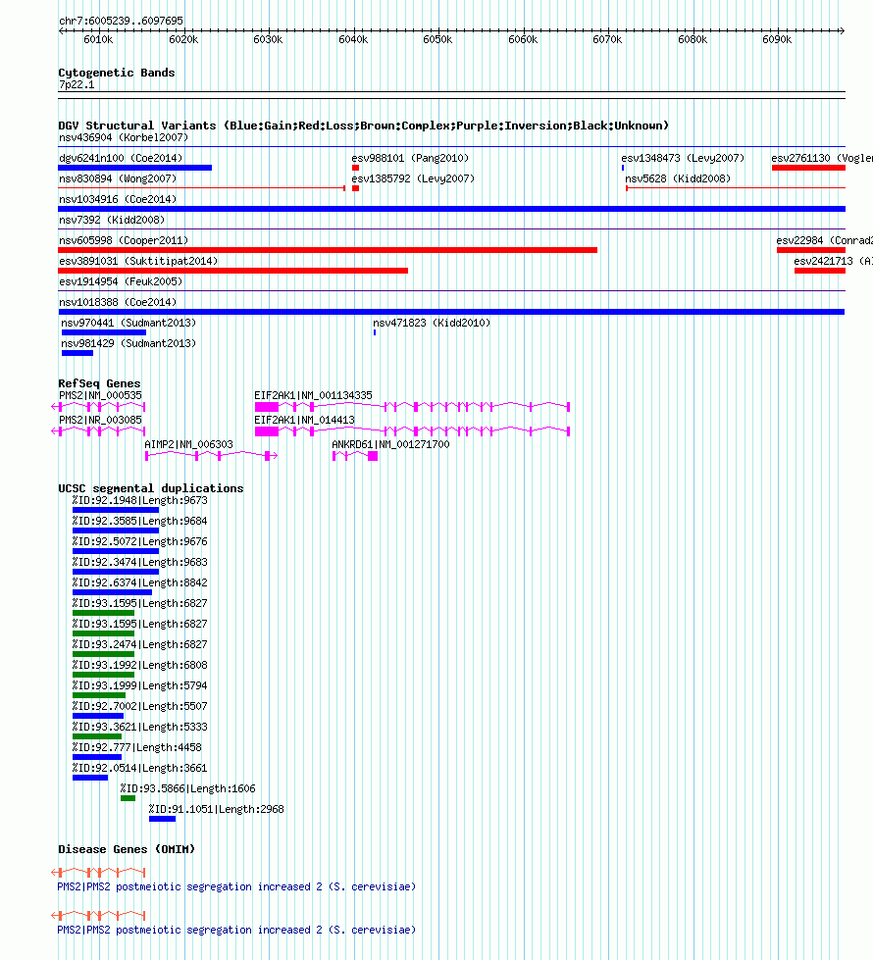The width and height of the screenshot is (873, 960).
Task: Click the 6040k ruler position
Action: [x=353, y=39]
